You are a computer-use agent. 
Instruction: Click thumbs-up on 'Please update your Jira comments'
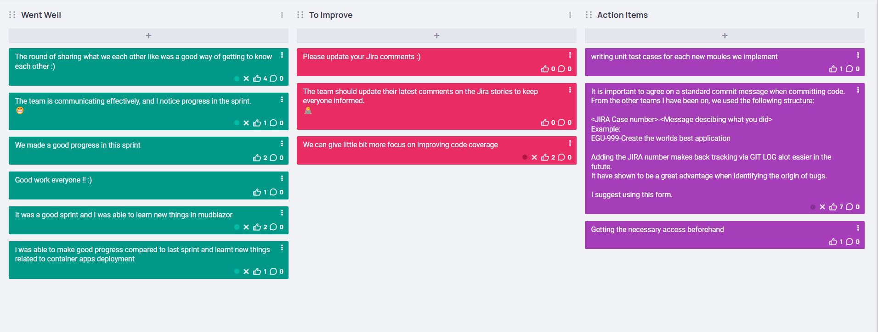click(545, 69)
